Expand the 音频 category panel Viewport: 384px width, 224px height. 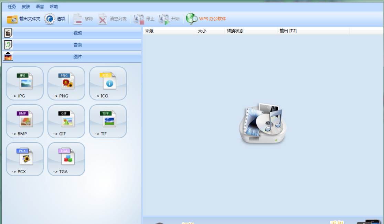click(72, 45)
